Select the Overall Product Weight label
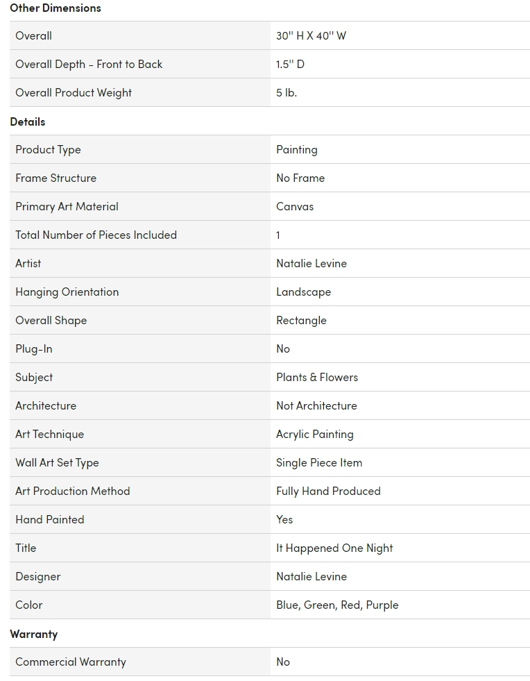The width and height of the screenshot is (530, 681). (x=74, y=93)
